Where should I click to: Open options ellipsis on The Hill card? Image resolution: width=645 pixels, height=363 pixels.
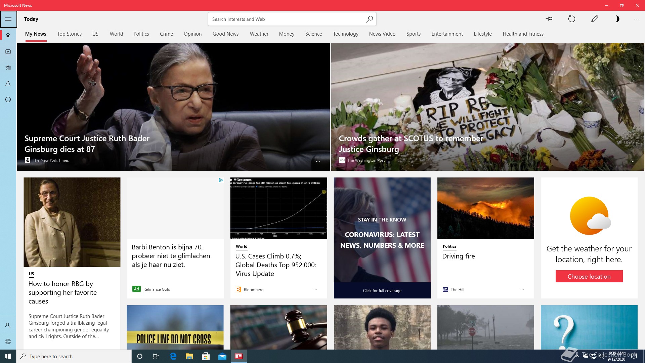522,289
